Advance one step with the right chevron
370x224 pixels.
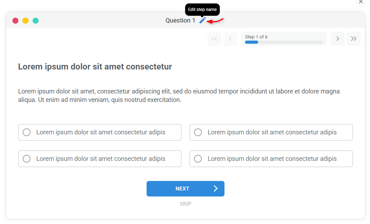point(337,39)
